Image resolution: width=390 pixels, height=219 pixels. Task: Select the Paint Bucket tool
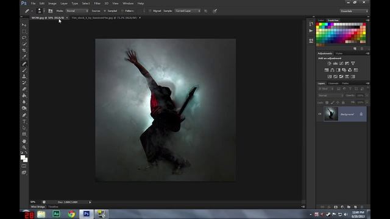click(24, 96)
